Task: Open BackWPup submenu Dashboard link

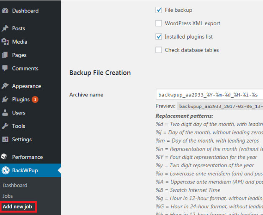Action: [x=15, y=185]
